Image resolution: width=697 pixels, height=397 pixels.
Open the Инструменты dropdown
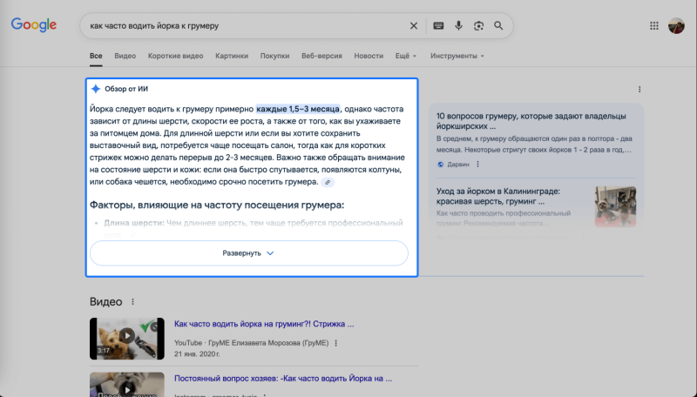click(x=457, y=56)
